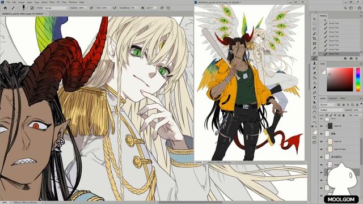This screenshot has height=204, width=363.
Task: Open symmetry paint options icon
Action: point(168,7)
